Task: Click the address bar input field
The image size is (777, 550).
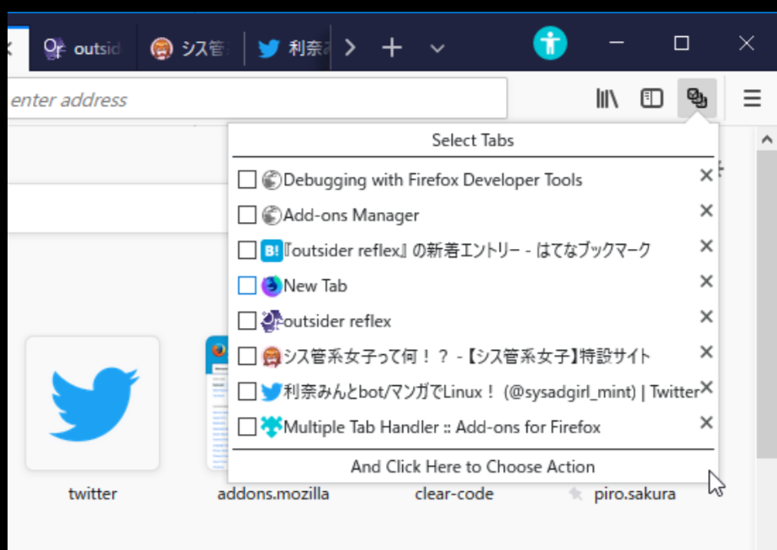Action: tap(252, 98)
